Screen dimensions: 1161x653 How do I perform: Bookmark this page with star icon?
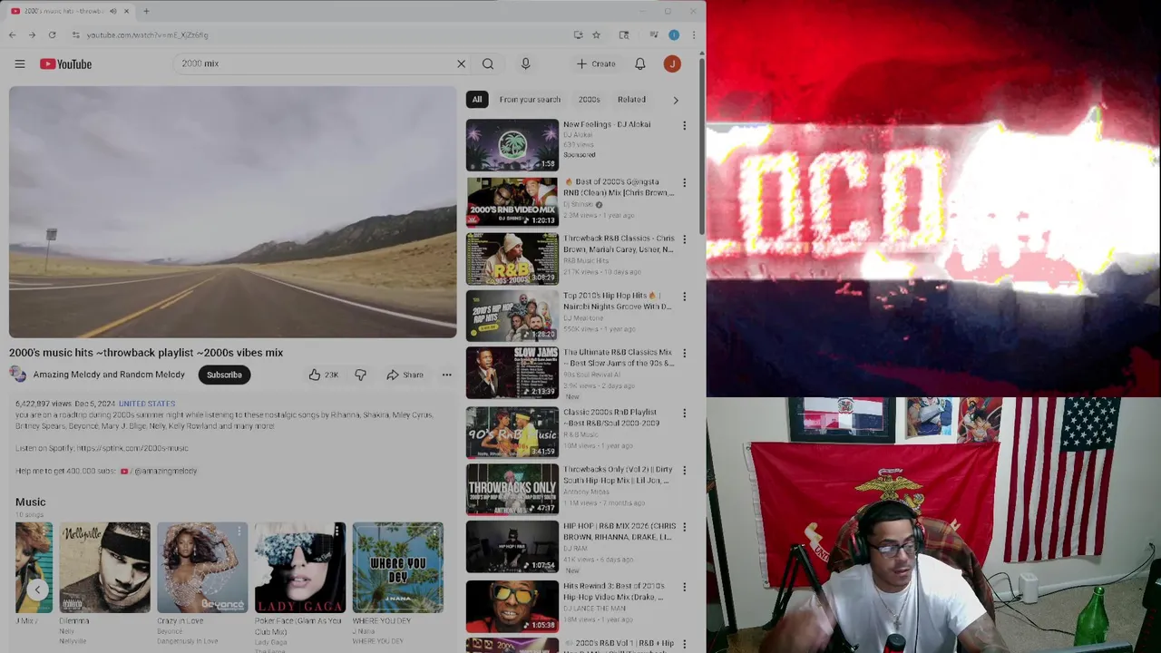[x=596, y=34]
